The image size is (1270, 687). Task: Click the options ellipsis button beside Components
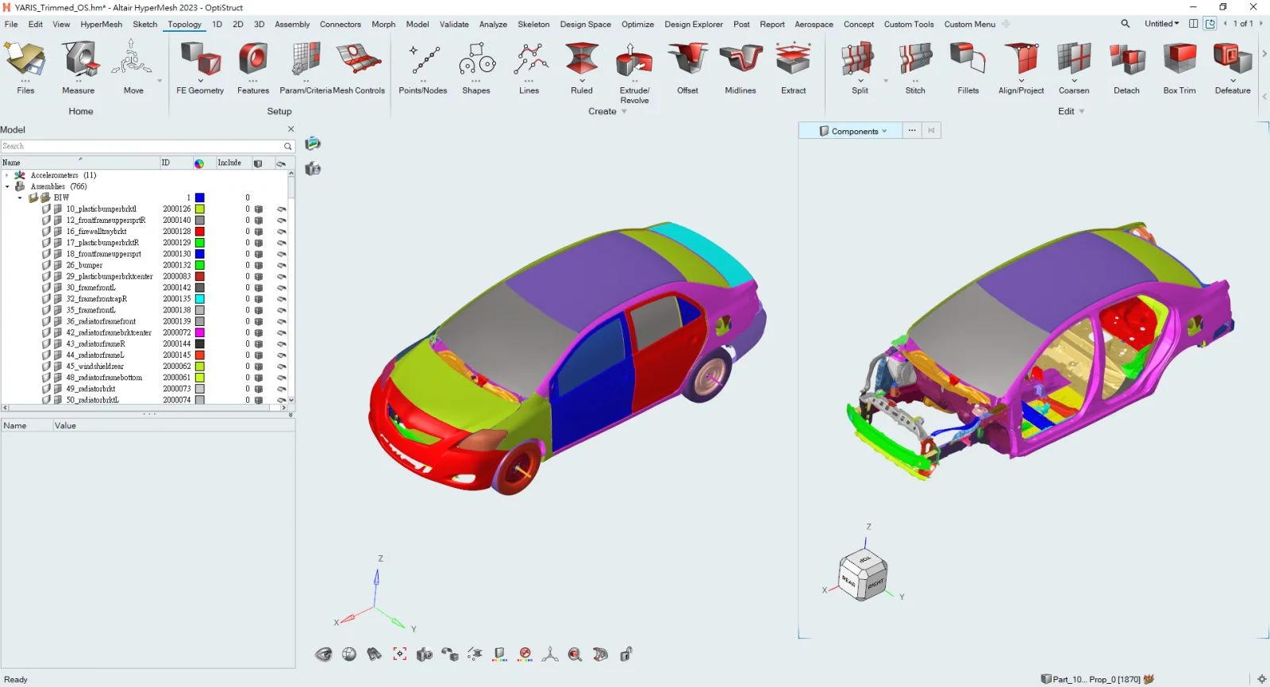click(x=912, y=131)
